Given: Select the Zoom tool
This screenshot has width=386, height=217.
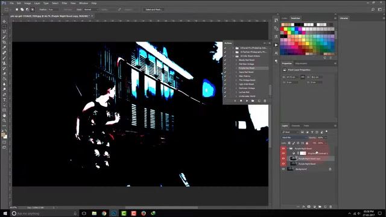Looking at the screenshot, I should click(x=4, y=121).
